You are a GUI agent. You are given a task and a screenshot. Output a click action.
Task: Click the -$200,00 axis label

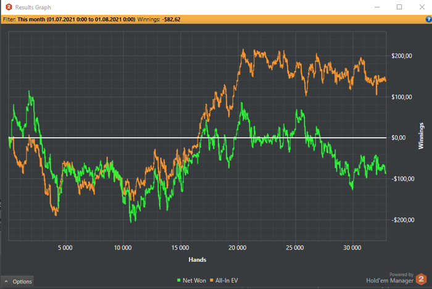point(403,220)
